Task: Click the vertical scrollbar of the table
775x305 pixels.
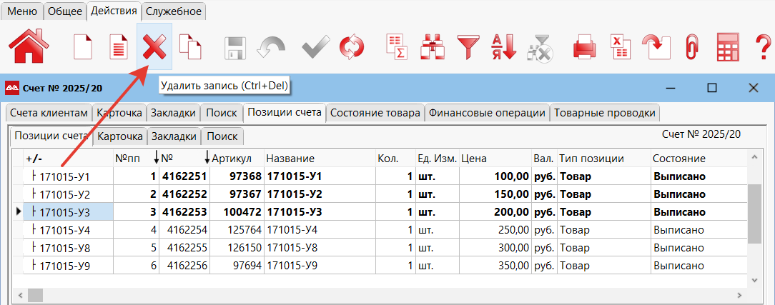Action: coord(754,214)
